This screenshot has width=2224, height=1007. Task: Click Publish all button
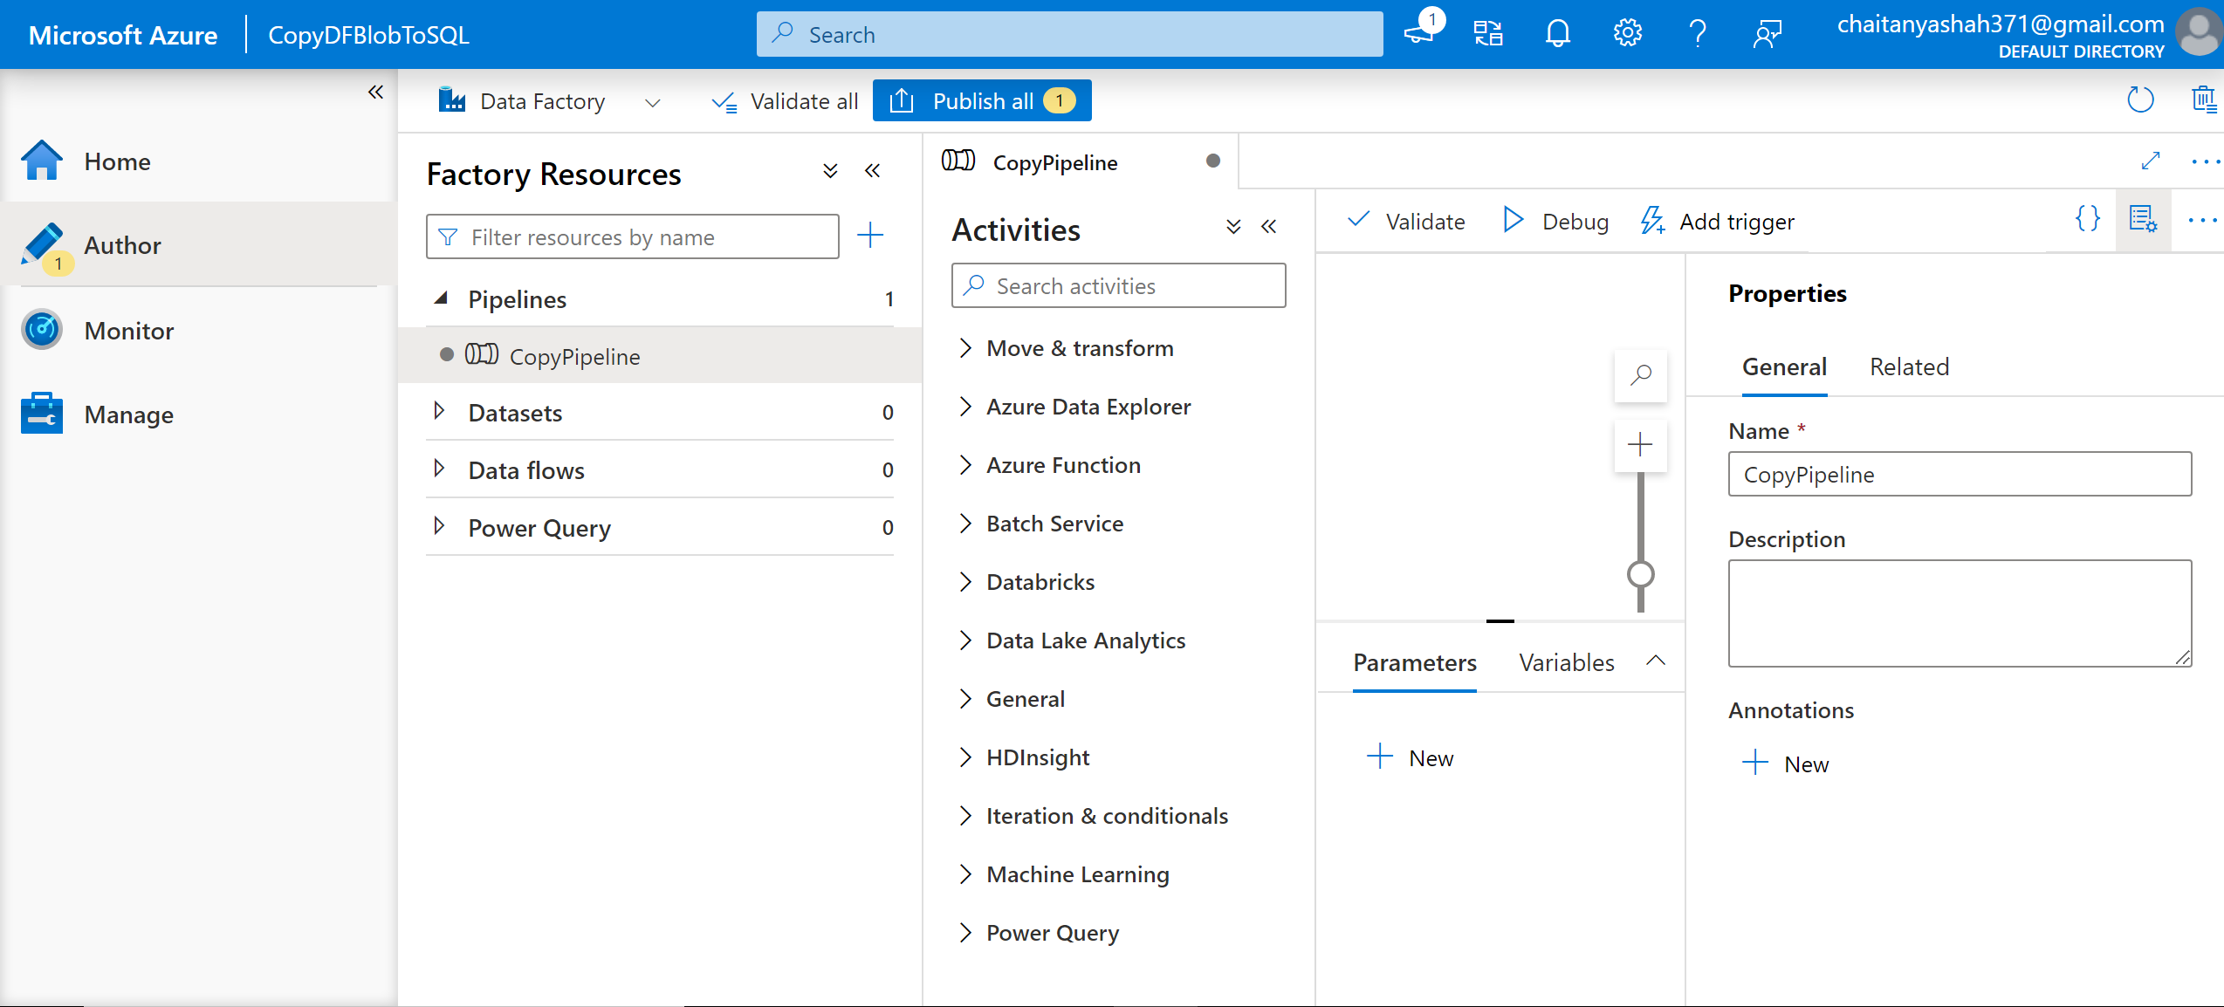(x=982, y=101)
